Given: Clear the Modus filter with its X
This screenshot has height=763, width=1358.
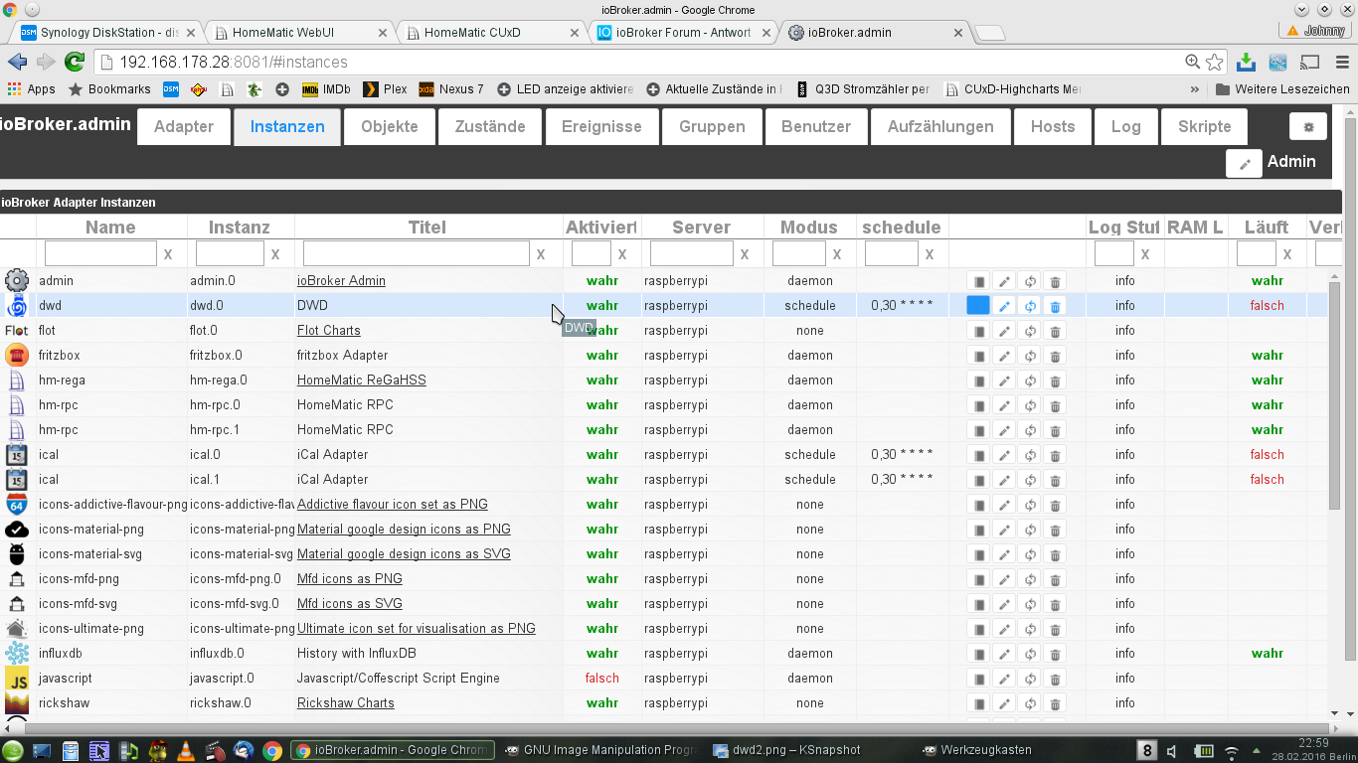Looking at the screenshot, I should pos(837,254).
